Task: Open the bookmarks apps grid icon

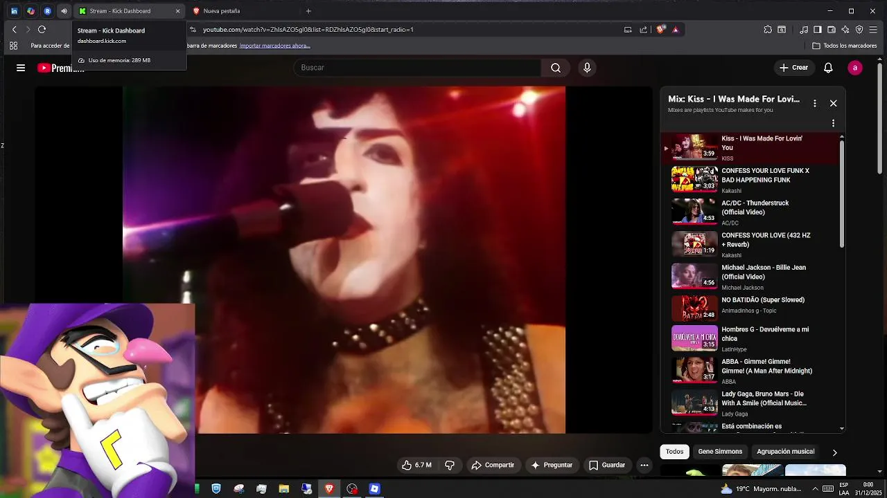Action: (x=13, y=46)
